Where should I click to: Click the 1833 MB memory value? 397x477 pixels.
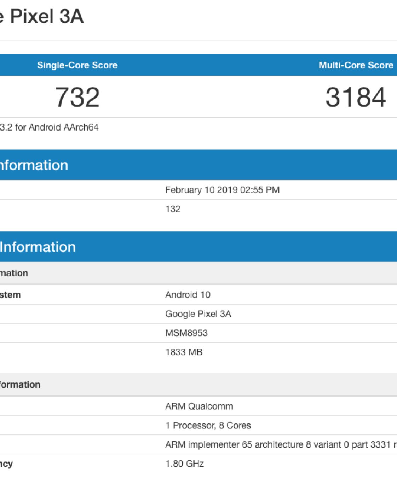[x=184, y=353]
